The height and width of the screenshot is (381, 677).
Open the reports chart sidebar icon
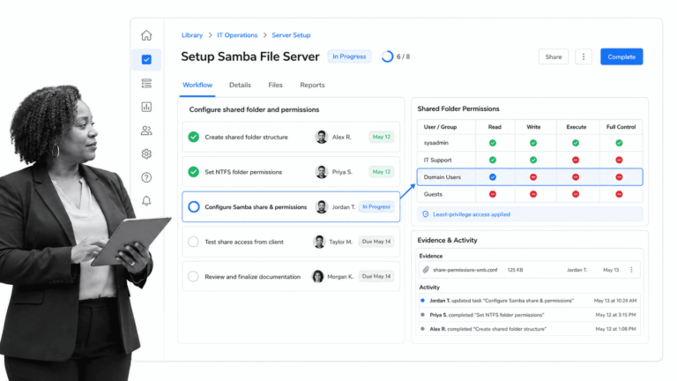(146, 107)
